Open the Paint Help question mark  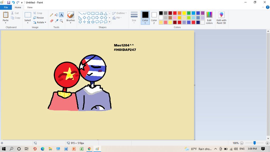tap(268, 7)
